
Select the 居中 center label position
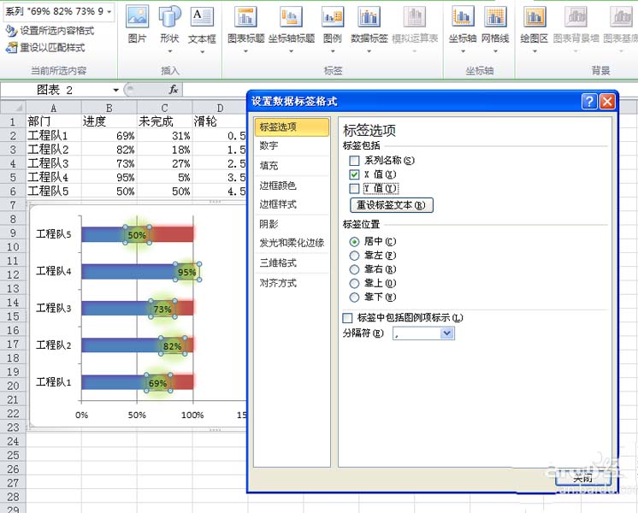[354, 242]
